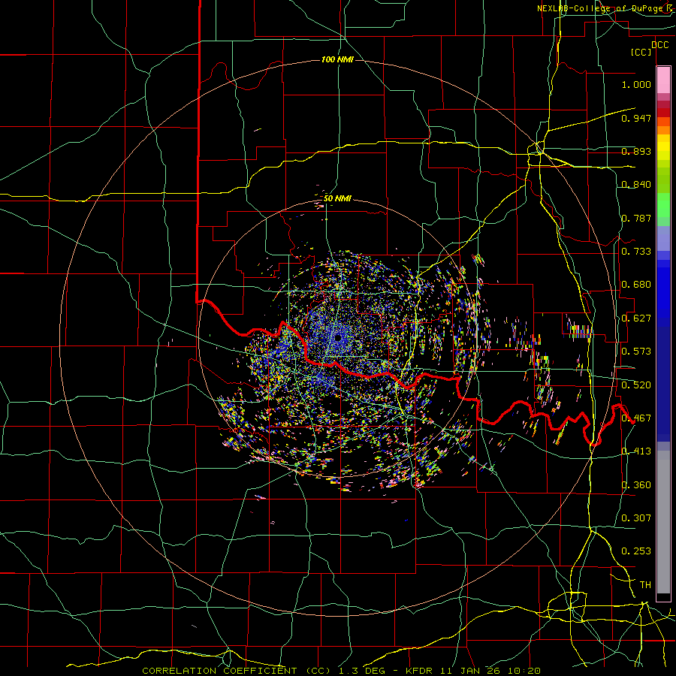The image size is (676, 676).
Task: Click the 0.253 scale value
Action: (636, 551)
